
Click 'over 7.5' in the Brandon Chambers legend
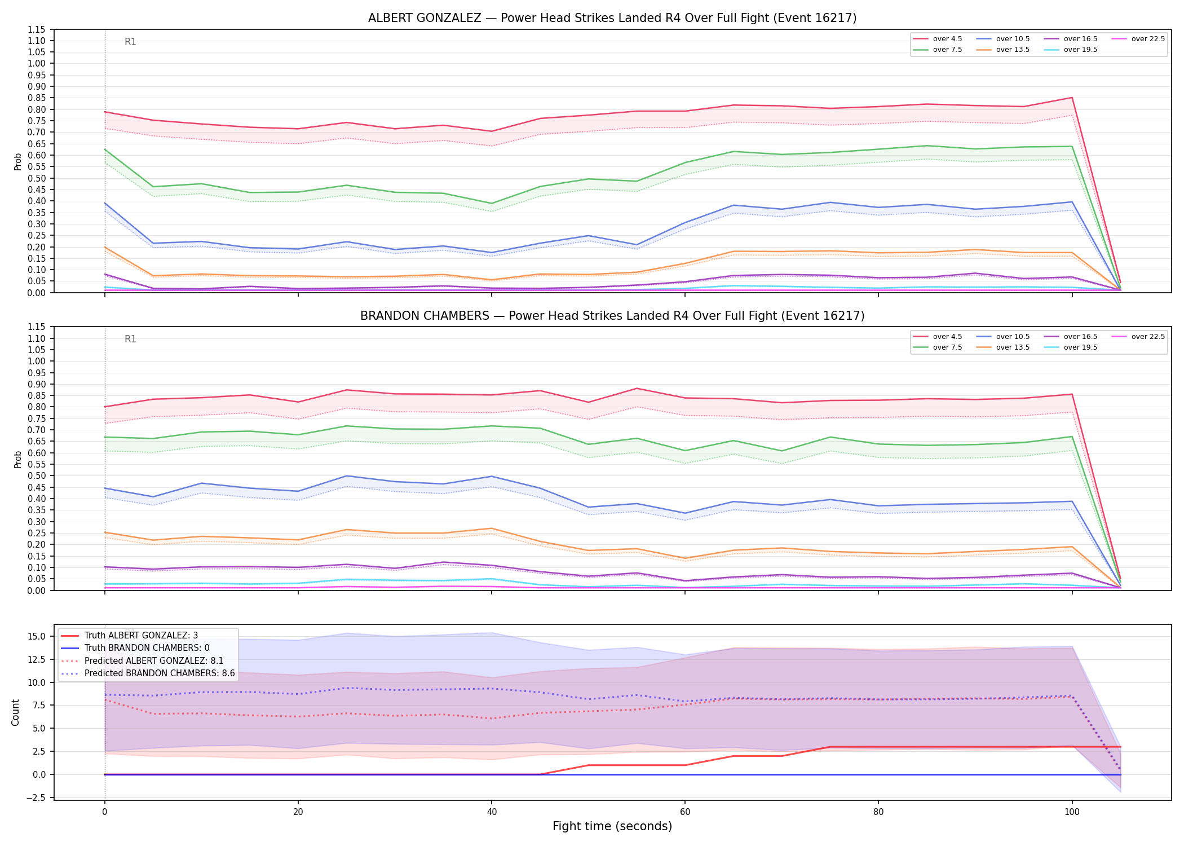(947, 347)
